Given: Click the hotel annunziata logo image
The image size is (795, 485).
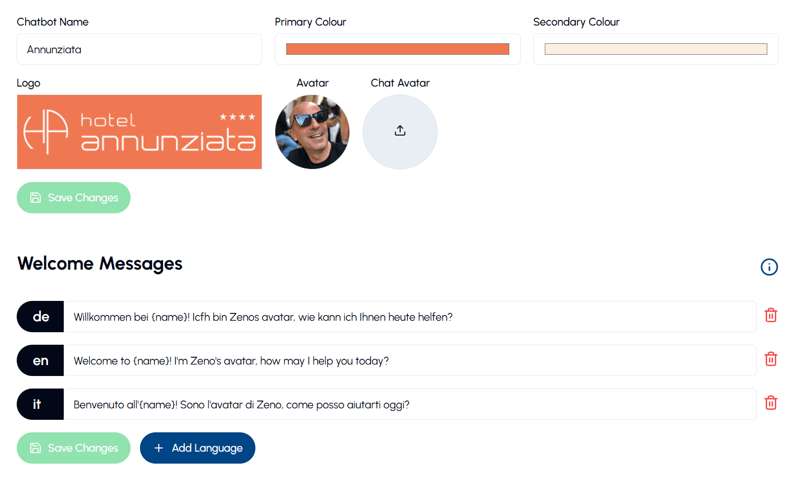Looking at the screenshot, I should tap(139, 132).
